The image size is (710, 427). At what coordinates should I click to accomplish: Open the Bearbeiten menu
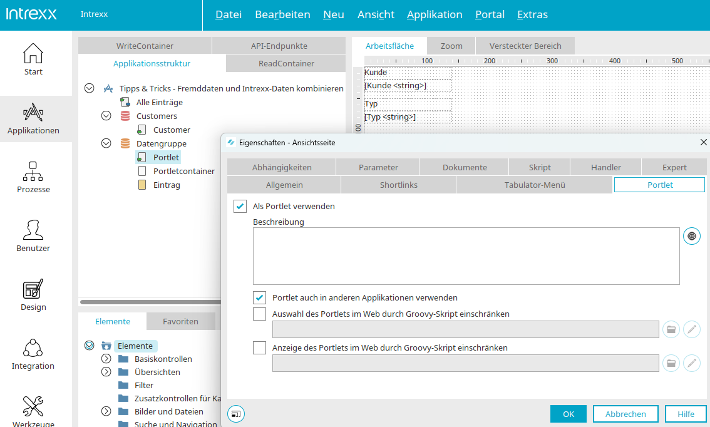tap(282, 14)
